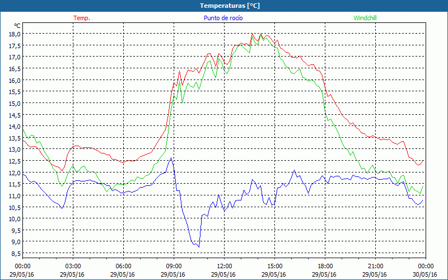Click the '11,0' y-axis value
Screen dimensions: 448x280
(15, 195)
